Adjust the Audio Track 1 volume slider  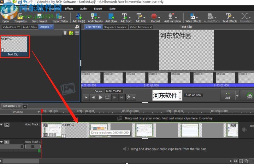click(x=12, y=147)
